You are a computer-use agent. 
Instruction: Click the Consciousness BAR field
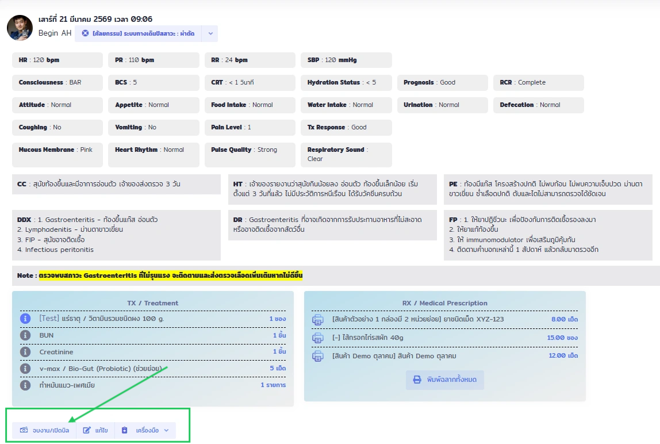pos(57,83)
